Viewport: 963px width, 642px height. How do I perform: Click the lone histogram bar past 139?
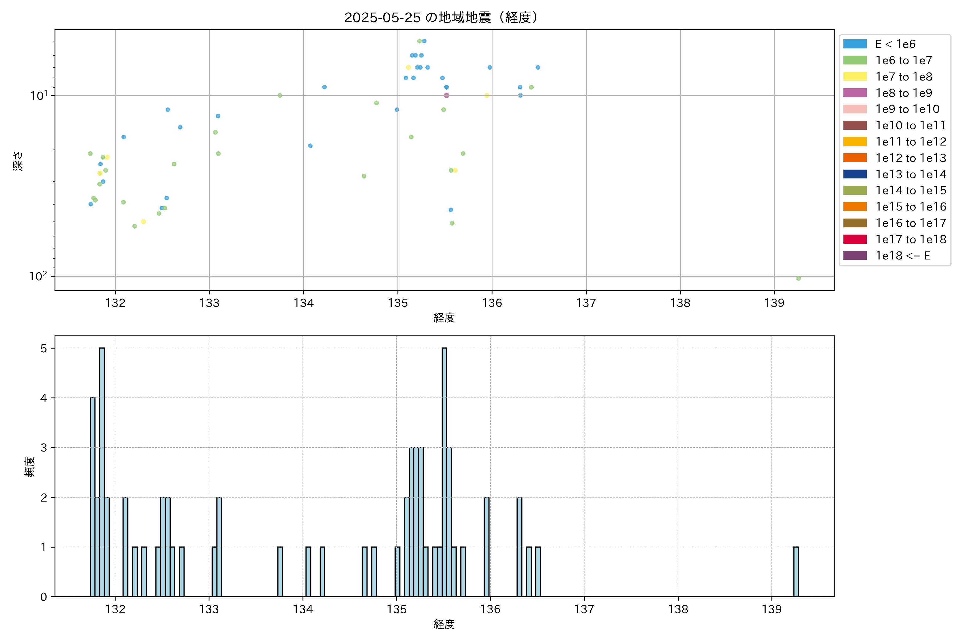(x=796, y=572)
